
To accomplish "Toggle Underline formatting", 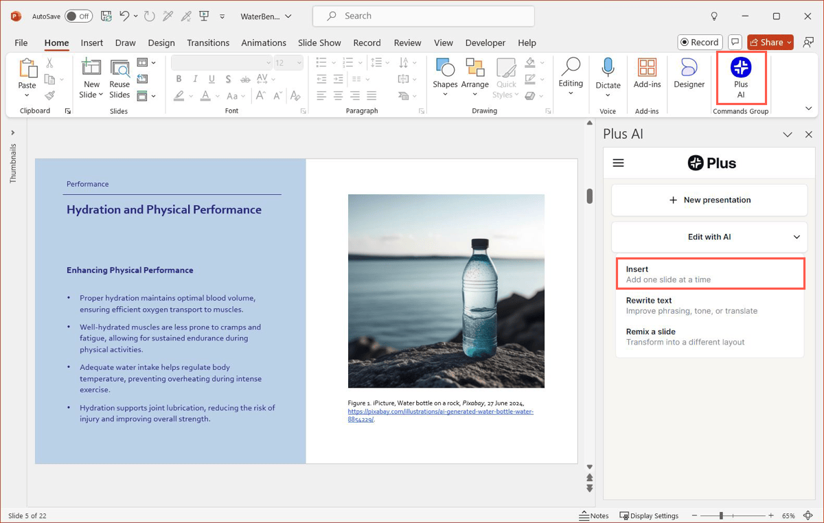I will 211,80.
